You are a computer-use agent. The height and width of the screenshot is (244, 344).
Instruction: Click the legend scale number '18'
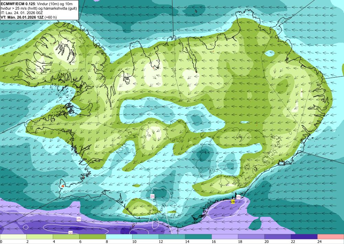(240, 242)
